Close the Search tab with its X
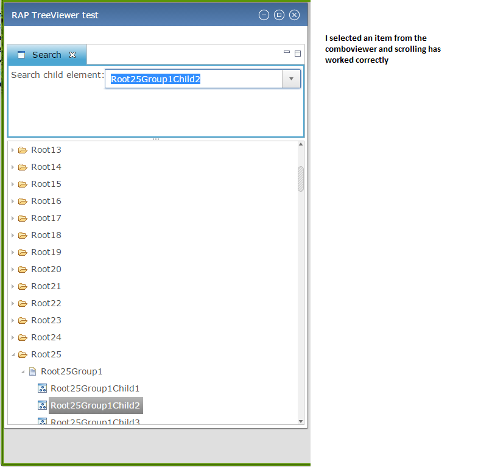 coord(72,55)
